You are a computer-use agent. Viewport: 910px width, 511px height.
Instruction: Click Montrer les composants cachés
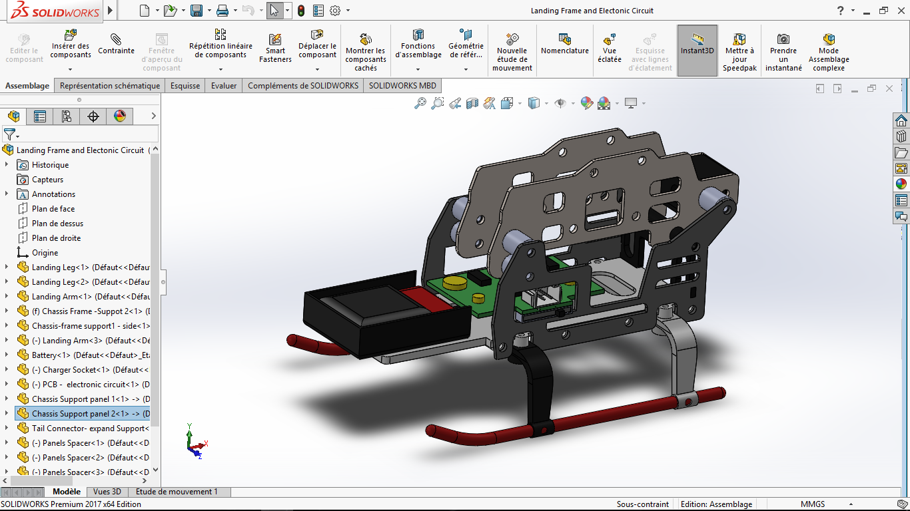tap(365, 52)
